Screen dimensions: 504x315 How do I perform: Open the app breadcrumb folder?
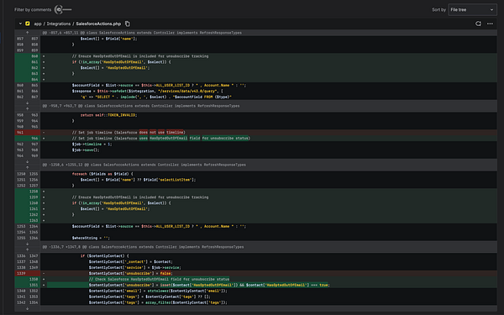pyautogui.click(x=38, y=24)
